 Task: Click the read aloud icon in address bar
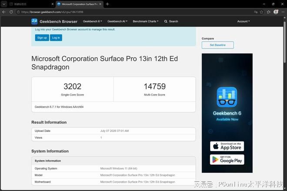click(256, 12)
